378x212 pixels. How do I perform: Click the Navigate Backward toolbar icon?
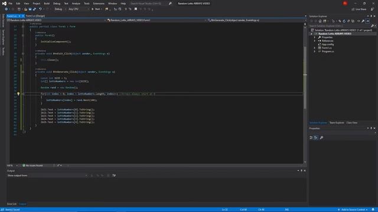pyautogui.click(x=6, y=9)
